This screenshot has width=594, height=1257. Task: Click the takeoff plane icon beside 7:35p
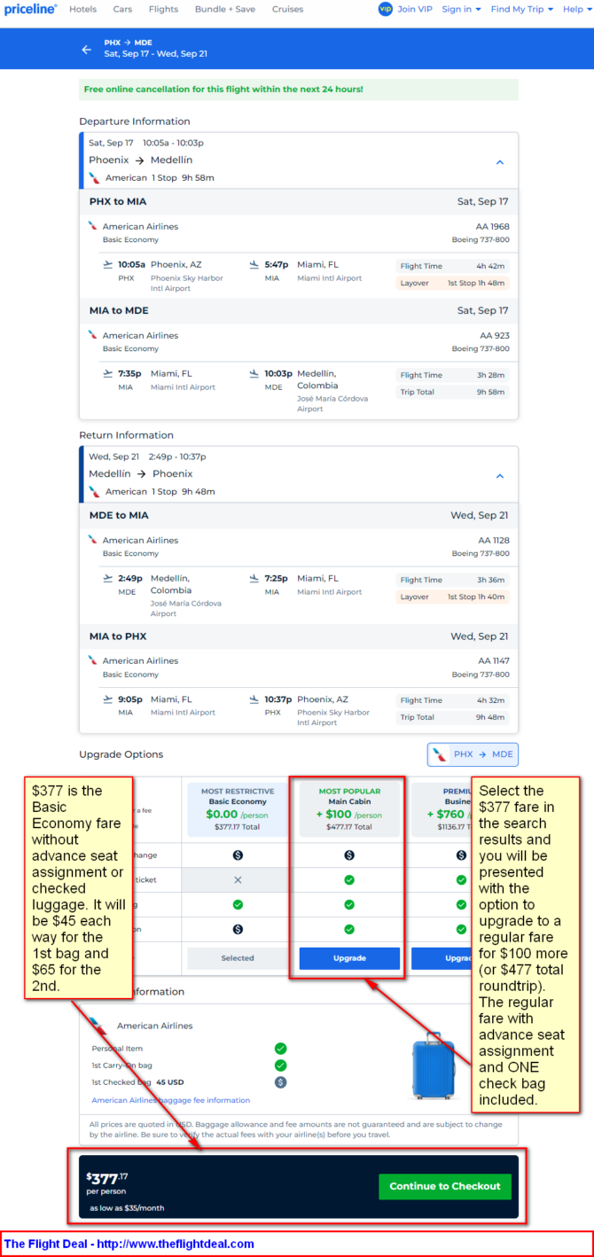[x=108, y=373]
